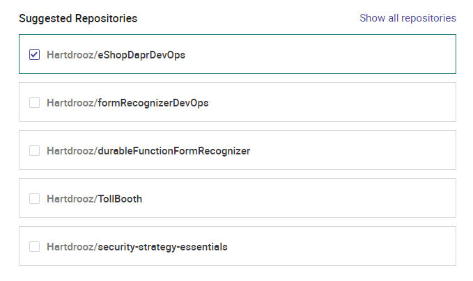Click the durableFunctionFormRecognizer repository name
This screenshot has width=473, height=281.
173,151
